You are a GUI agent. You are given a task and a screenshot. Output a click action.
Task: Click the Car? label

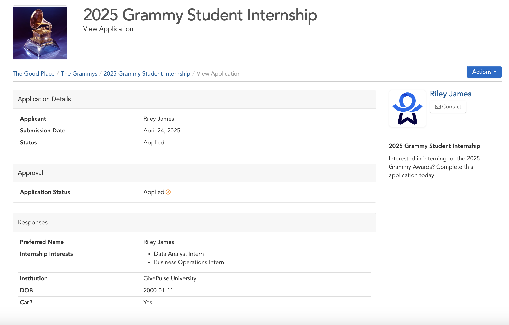(x=26, y=302)
